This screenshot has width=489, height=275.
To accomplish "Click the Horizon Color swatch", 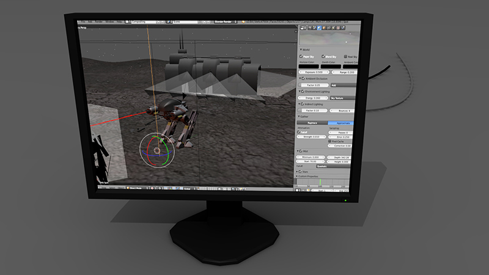I will 307,65.
